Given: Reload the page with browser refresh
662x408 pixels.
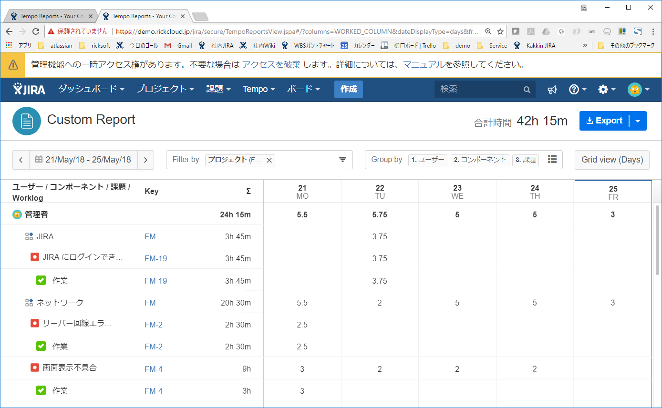Looking at the screenshot, I should point(36,31).
